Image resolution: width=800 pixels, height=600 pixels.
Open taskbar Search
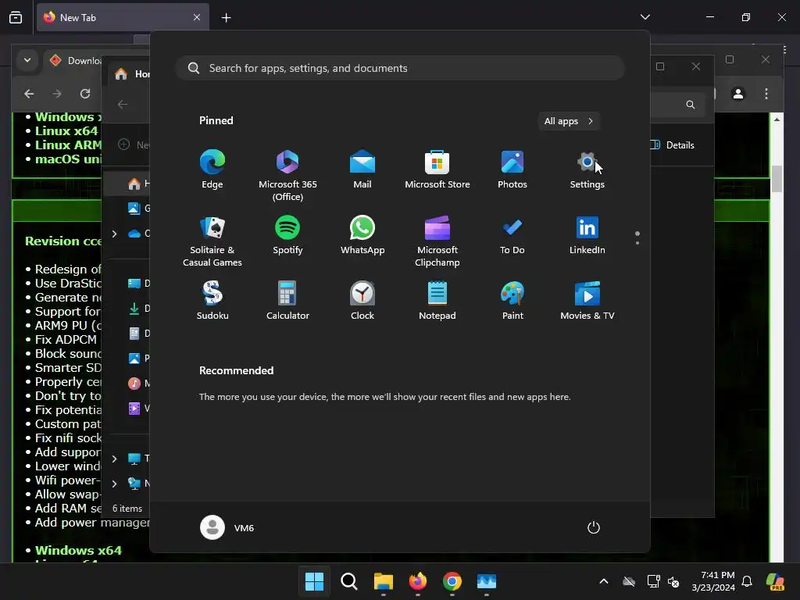pyautogui.click(x=349, y=581)
